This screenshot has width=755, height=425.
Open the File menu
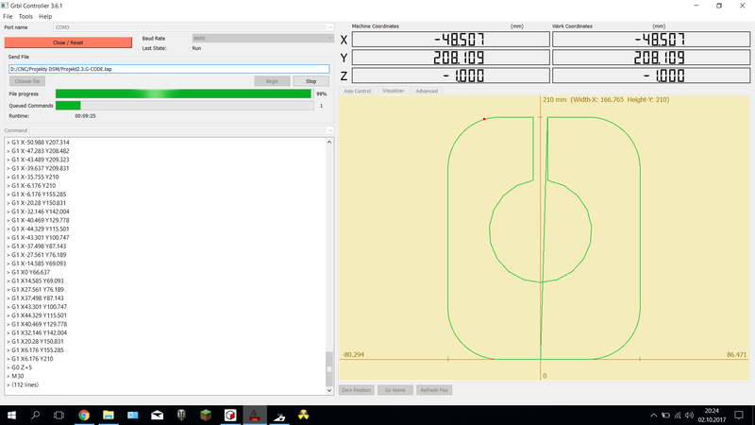click(8, 16)
